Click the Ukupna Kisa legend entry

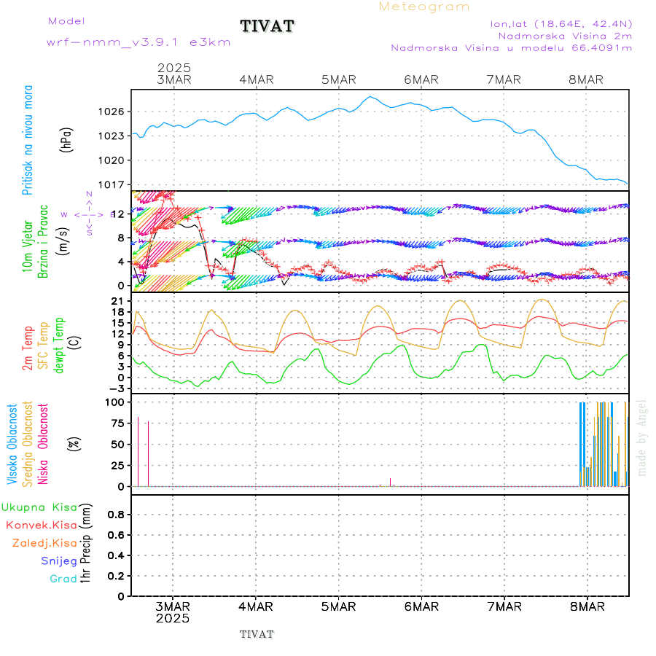[39, 507]
